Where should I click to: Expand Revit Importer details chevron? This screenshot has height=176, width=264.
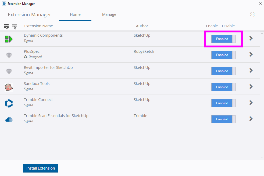click(x=251, y=70)
